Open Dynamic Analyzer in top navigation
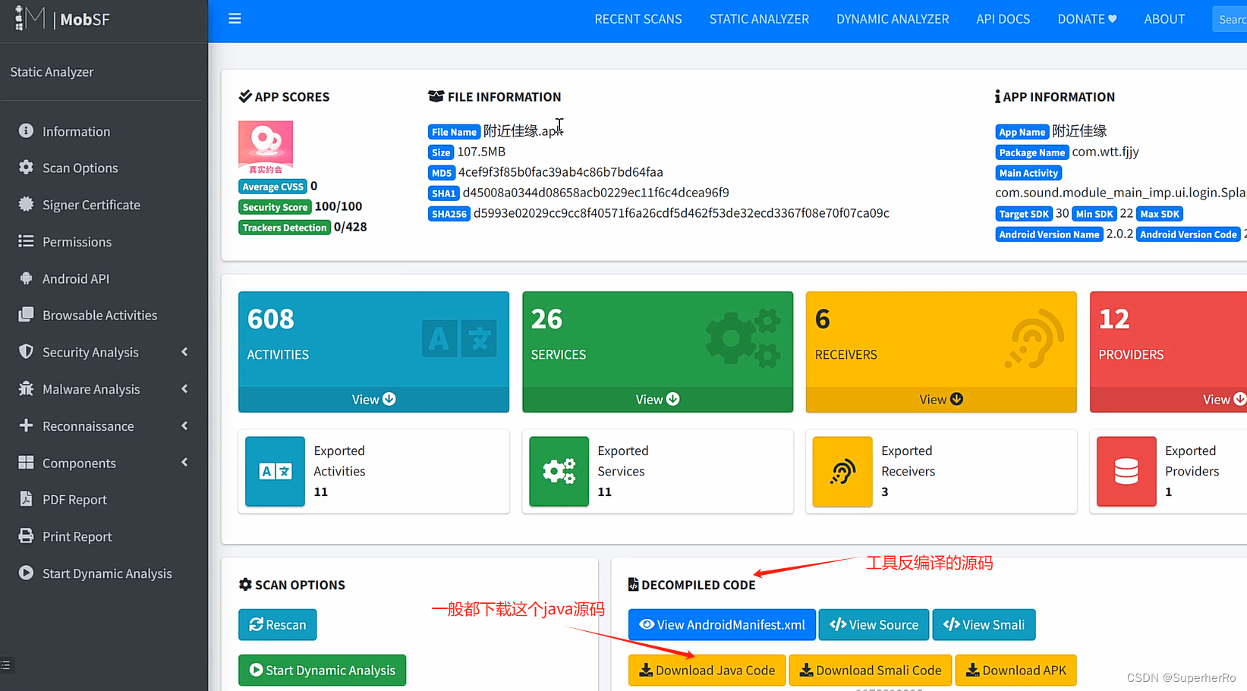 pos(893,19)
